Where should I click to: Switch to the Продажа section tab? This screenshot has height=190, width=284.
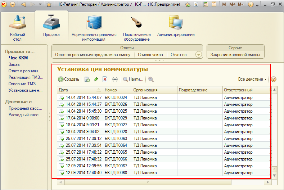51,27
